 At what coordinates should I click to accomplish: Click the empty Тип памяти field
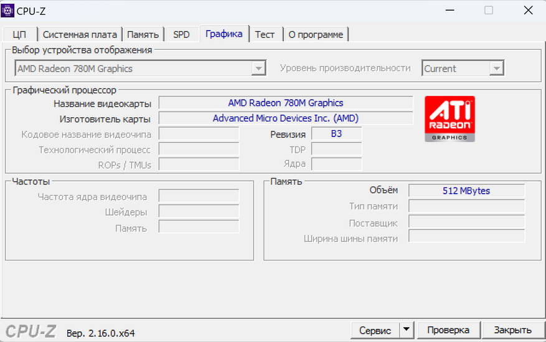466,206
